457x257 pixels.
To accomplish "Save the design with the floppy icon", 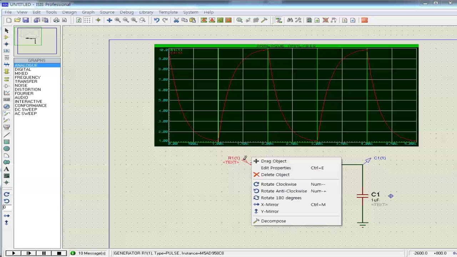I will click(25, 20).
